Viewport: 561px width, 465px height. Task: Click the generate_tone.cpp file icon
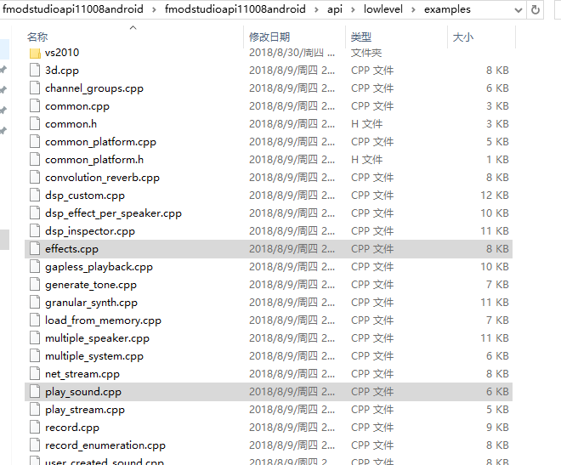coord(35,285)
